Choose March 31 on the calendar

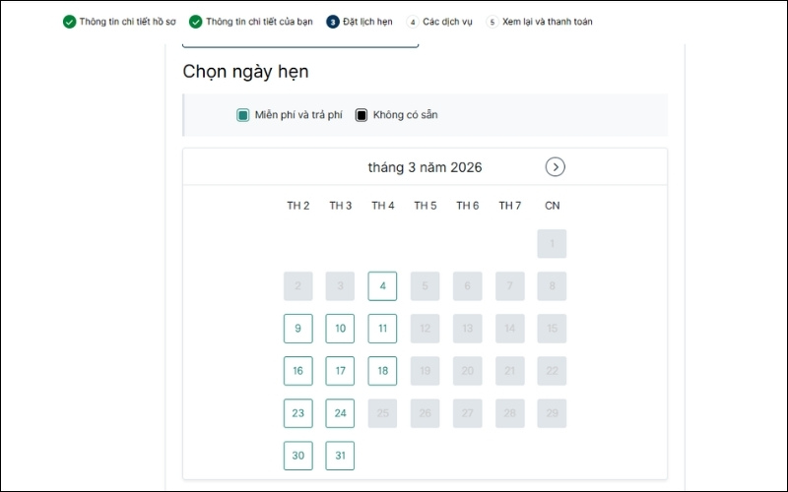coord(340,456)
